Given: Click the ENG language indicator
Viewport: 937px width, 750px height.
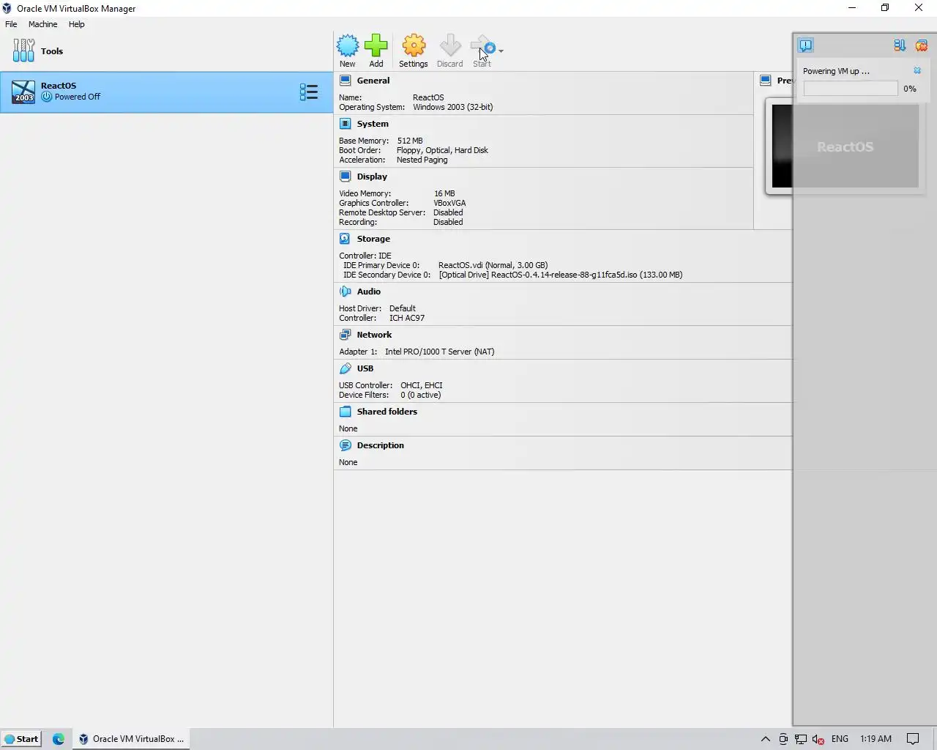Looking at the screenshot, I should pyautogui.click(x=840, y=739).
